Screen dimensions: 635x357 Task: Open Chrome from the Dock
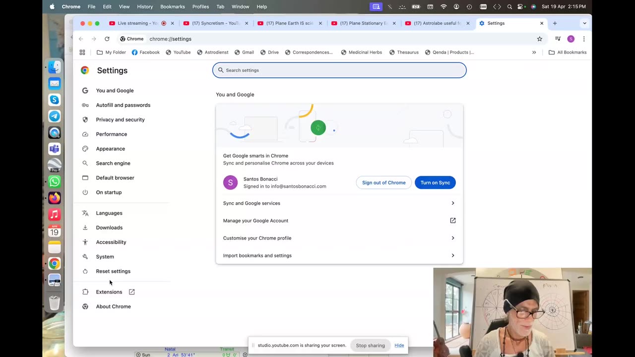(x=55, y=263)
